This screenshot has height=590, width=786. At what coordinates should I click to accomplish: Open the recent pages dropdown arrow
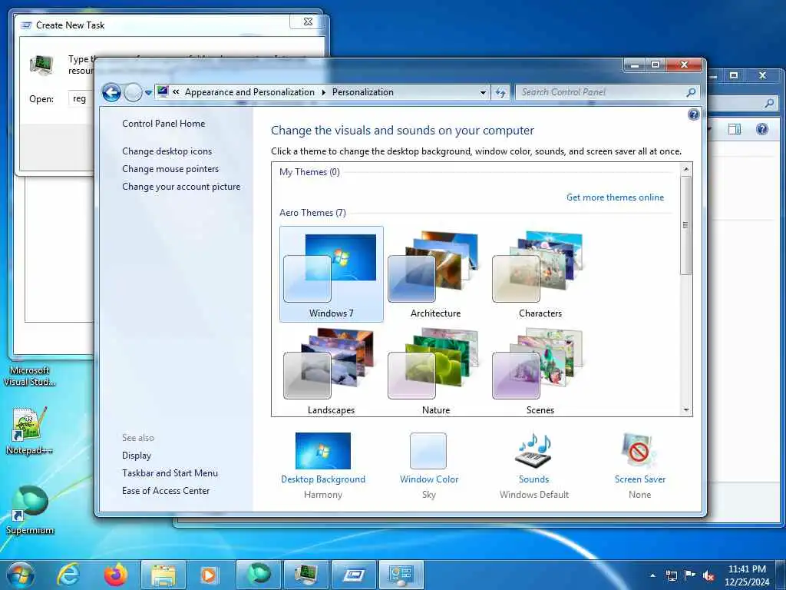coord(148,93)
